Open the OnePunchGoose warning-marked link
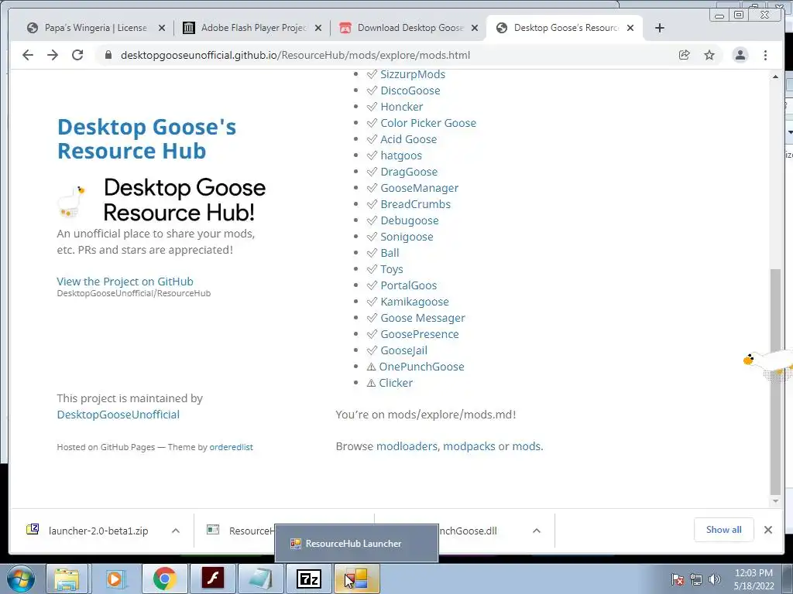Viewport: 793px width, 594px height. [x=421, y=367]
